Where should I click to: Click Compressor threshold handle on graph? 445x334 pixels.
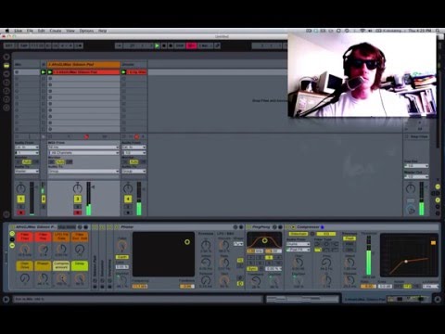coord(406,262)
